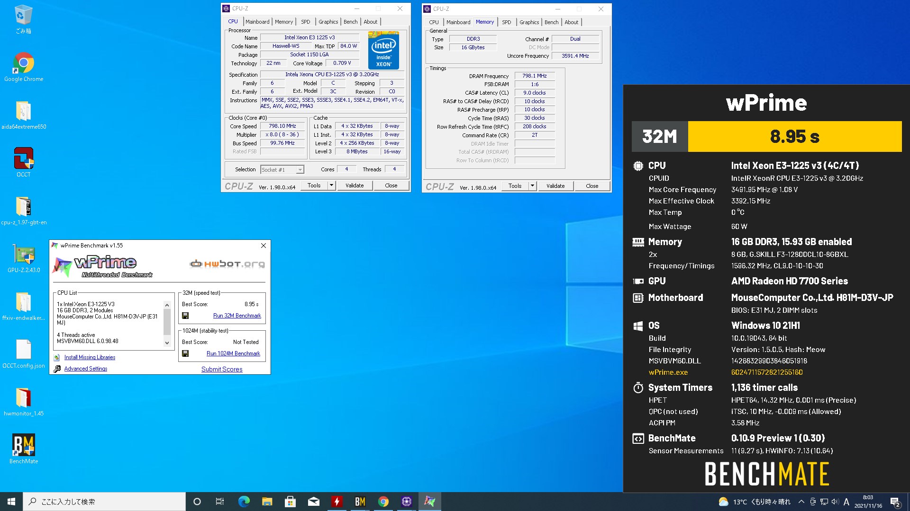This screenshot has width=910, height=511.
Task: Open aida64extreme650 folder on desktop
Action: pos(23,115)
